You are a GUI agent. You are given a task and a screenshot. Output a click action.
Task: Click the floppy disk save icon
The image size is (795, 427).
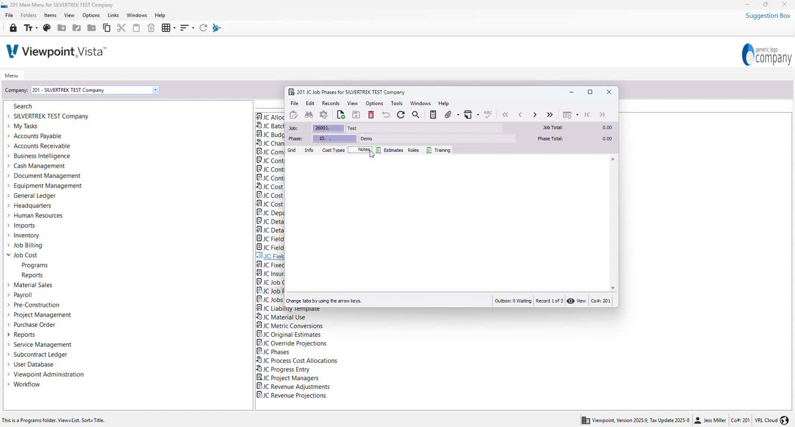pos(356,115)
